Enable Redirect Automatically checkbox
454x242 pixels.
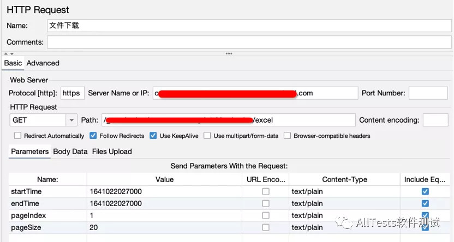coord(18,136)
